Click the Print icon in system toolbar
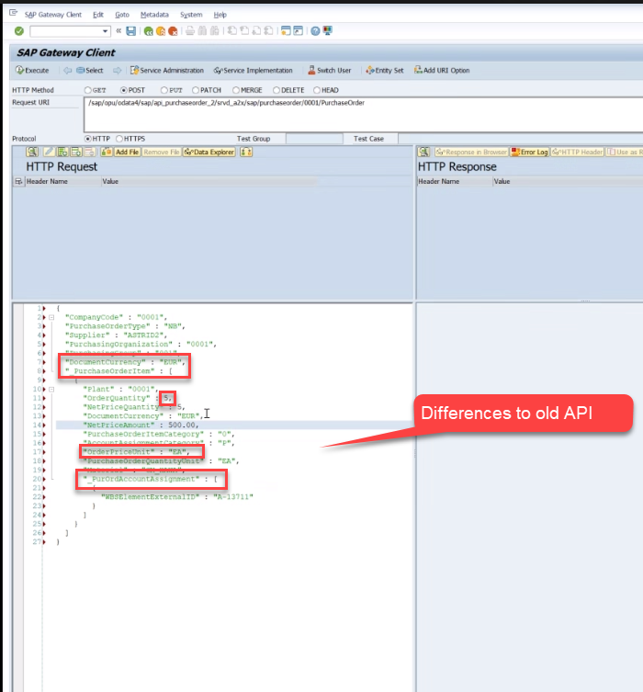The width and height of the screenshot is (643, 692). point(190,31)
